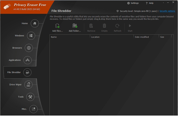
Task: Click the Security level: Simple zero-fill text
Action: click(x=138, y=11)
